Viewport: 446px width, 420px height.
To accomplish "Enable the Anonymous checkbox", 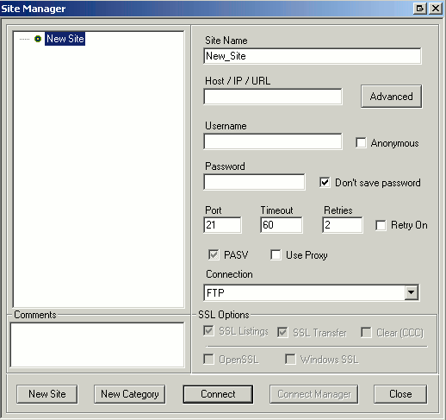I will pos(361,142).
